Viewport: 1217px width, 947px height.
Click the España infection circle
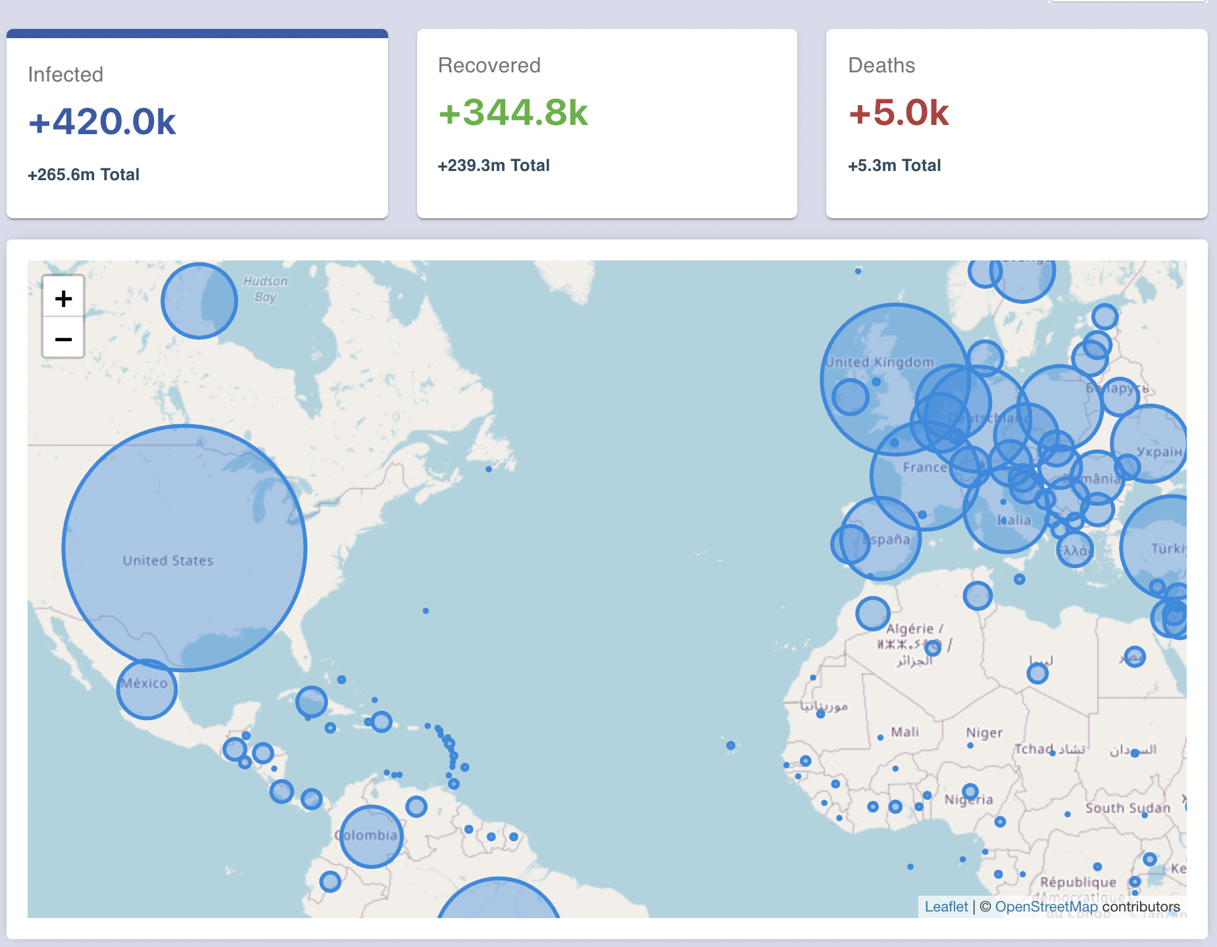coord(880,539)
